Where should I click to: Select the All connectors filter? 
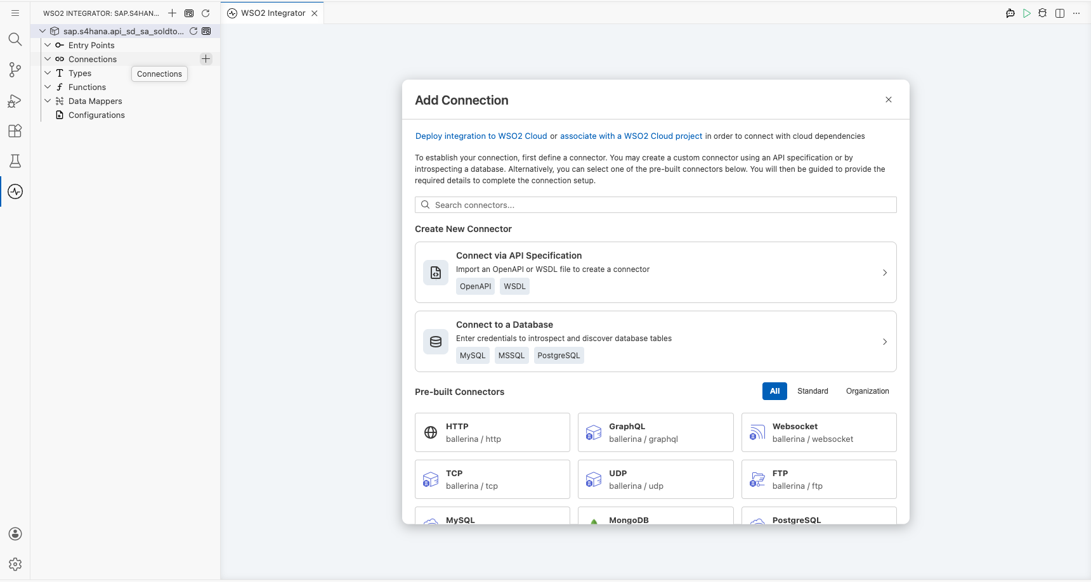point(774,391)
